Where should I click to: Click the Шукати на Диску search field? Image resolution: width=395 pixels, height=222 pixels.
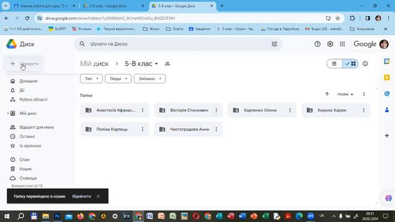tap(178, 44)
